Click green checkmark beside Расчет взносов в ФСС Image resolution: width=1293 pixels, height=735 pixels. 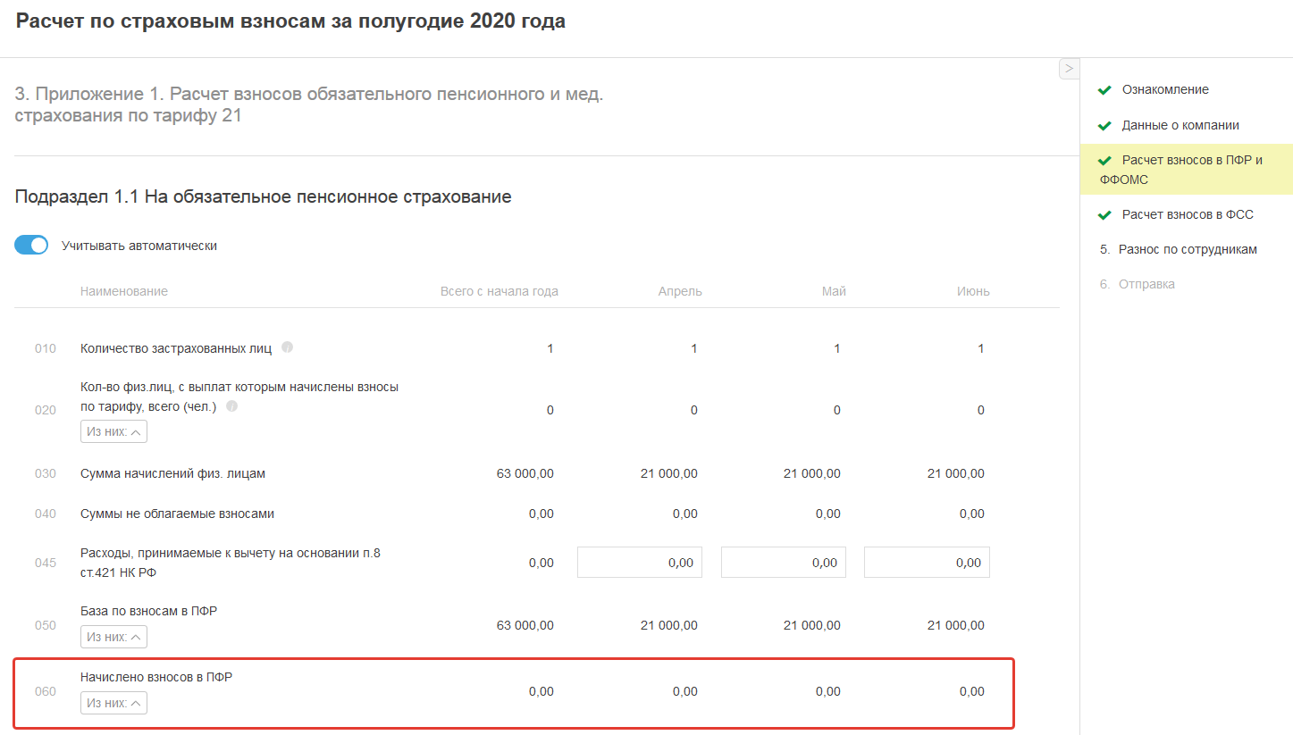1104,215
